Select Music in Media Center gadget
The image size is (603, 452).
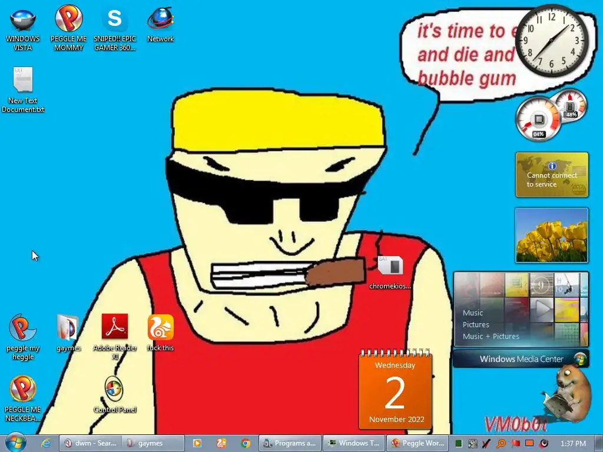tap(473, 313)
